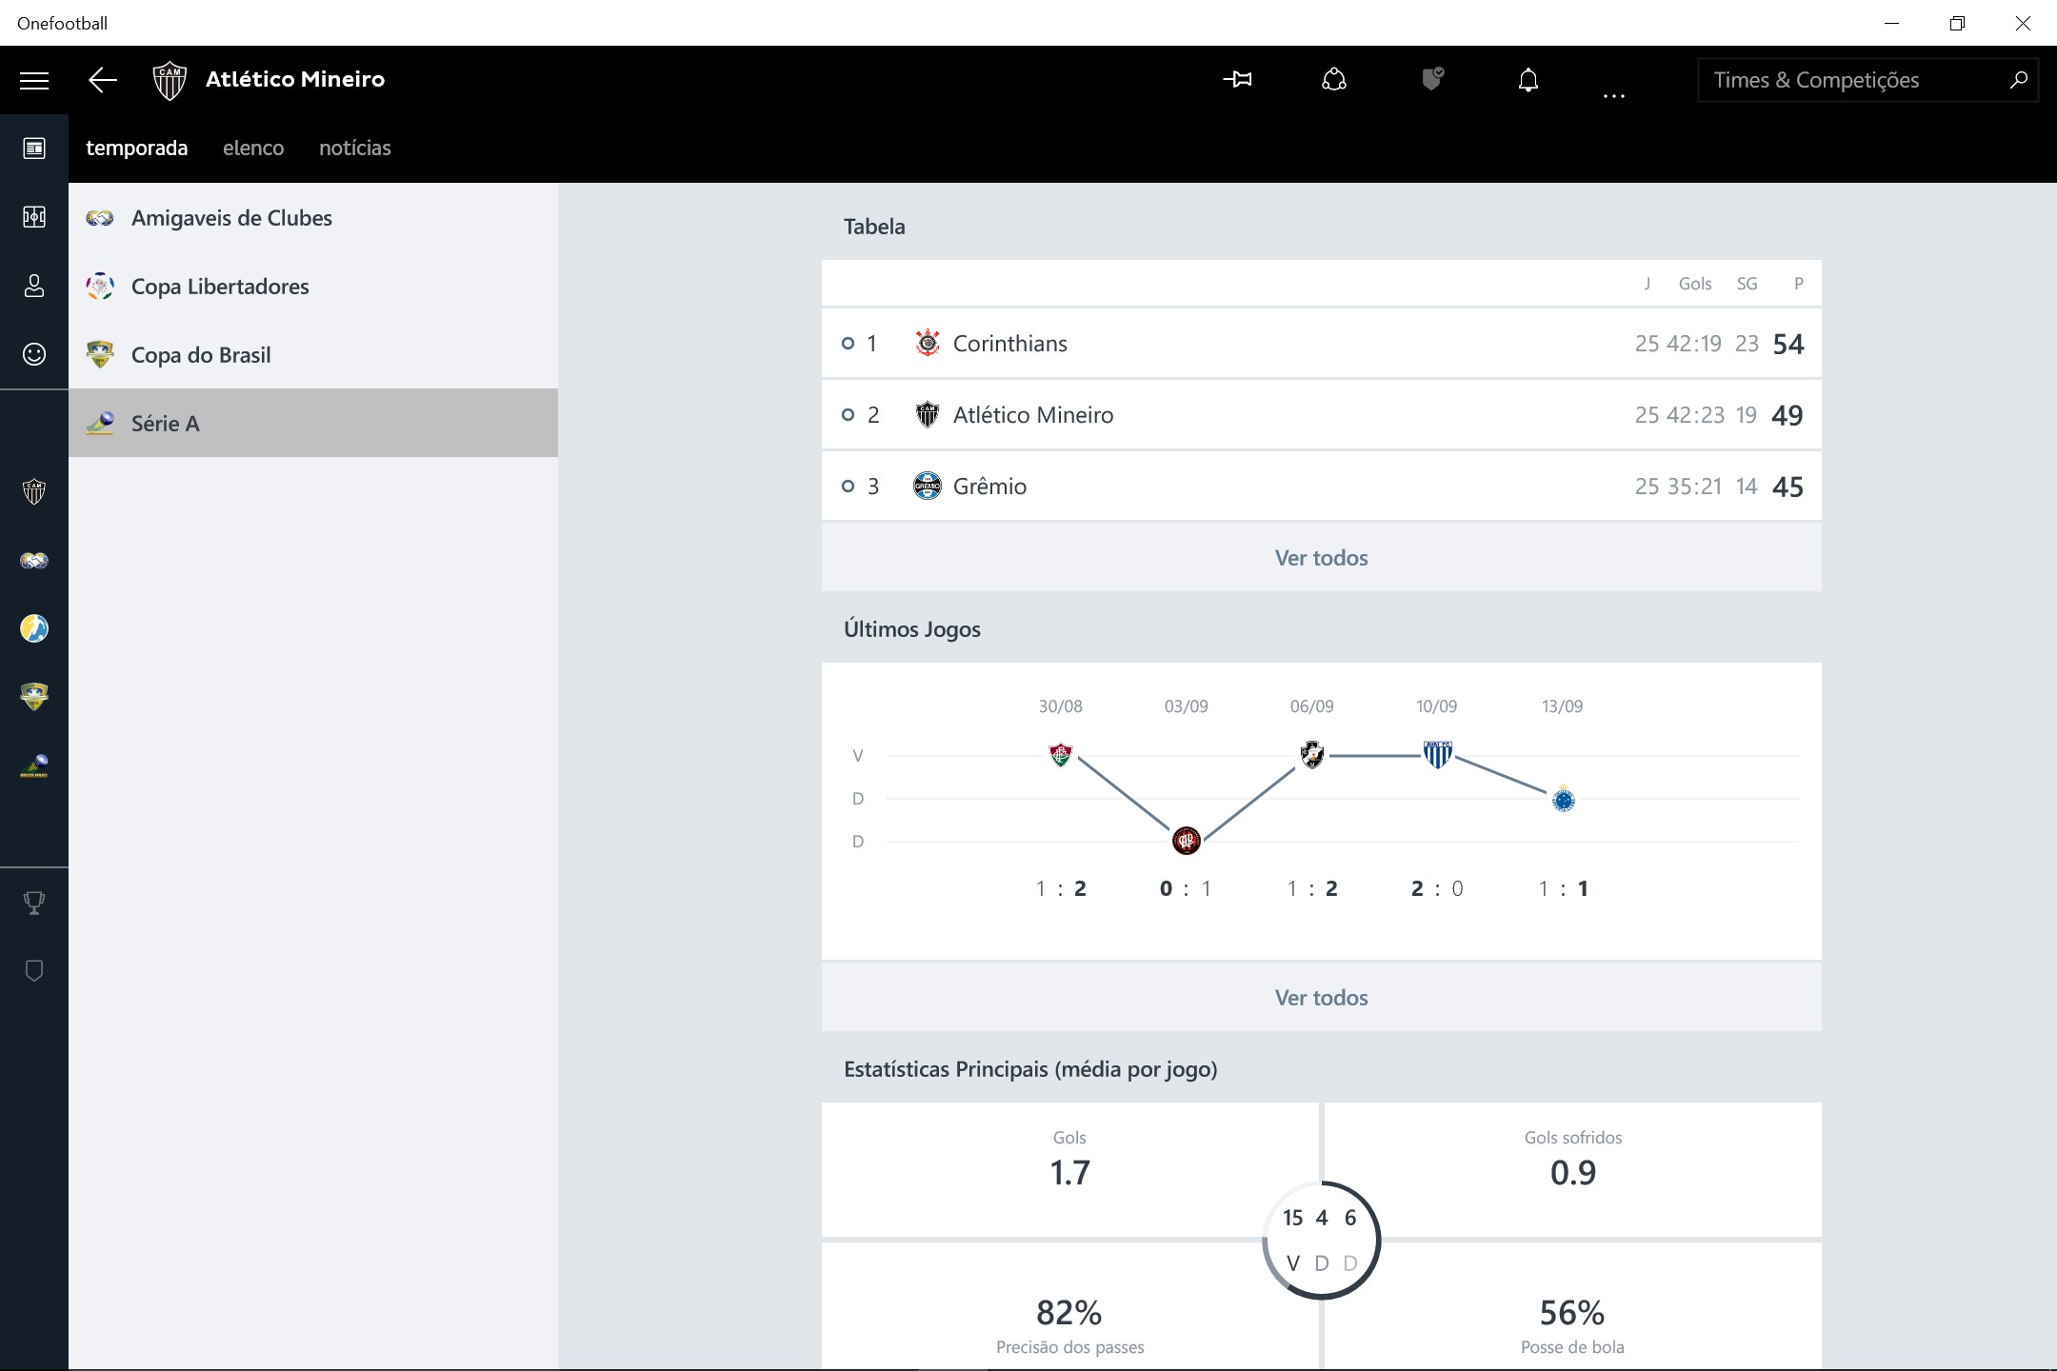The image size is (2057, 1371).
Task: Restore down the Onefootball window
Action: click(1957, 23)
